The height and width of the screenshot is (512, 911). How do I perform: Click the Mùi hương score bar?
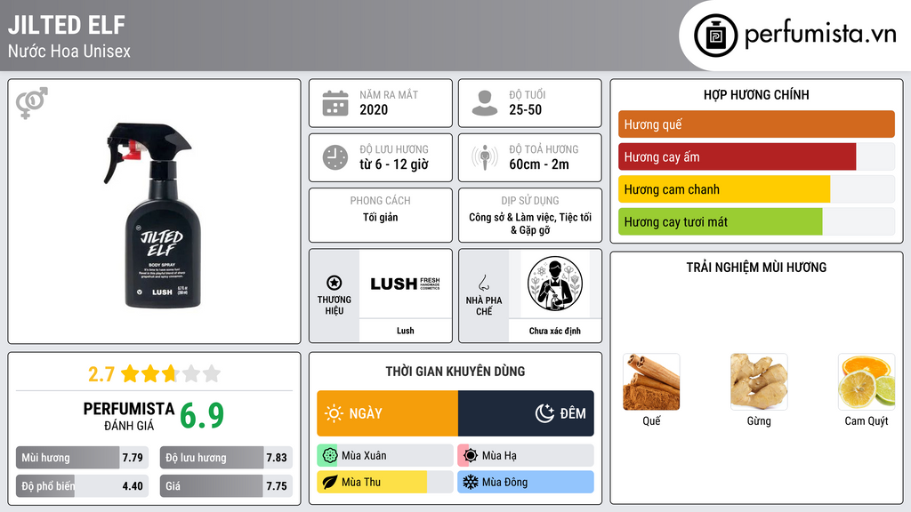[83, 458]
